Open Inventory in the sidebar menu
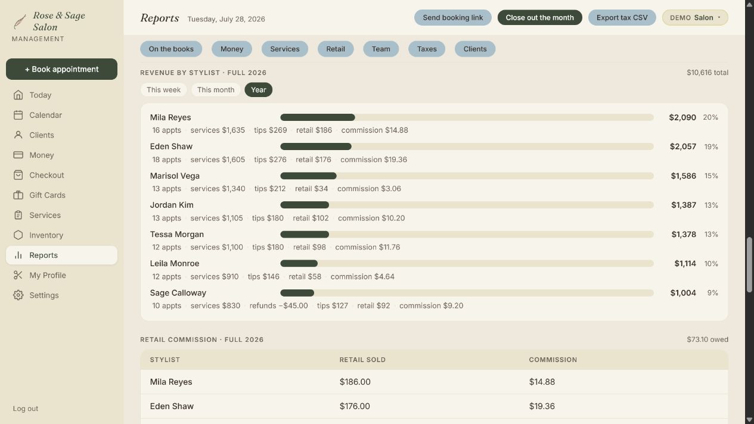The height and width of the screenshot is (424, 754). [x=61, y=235]
